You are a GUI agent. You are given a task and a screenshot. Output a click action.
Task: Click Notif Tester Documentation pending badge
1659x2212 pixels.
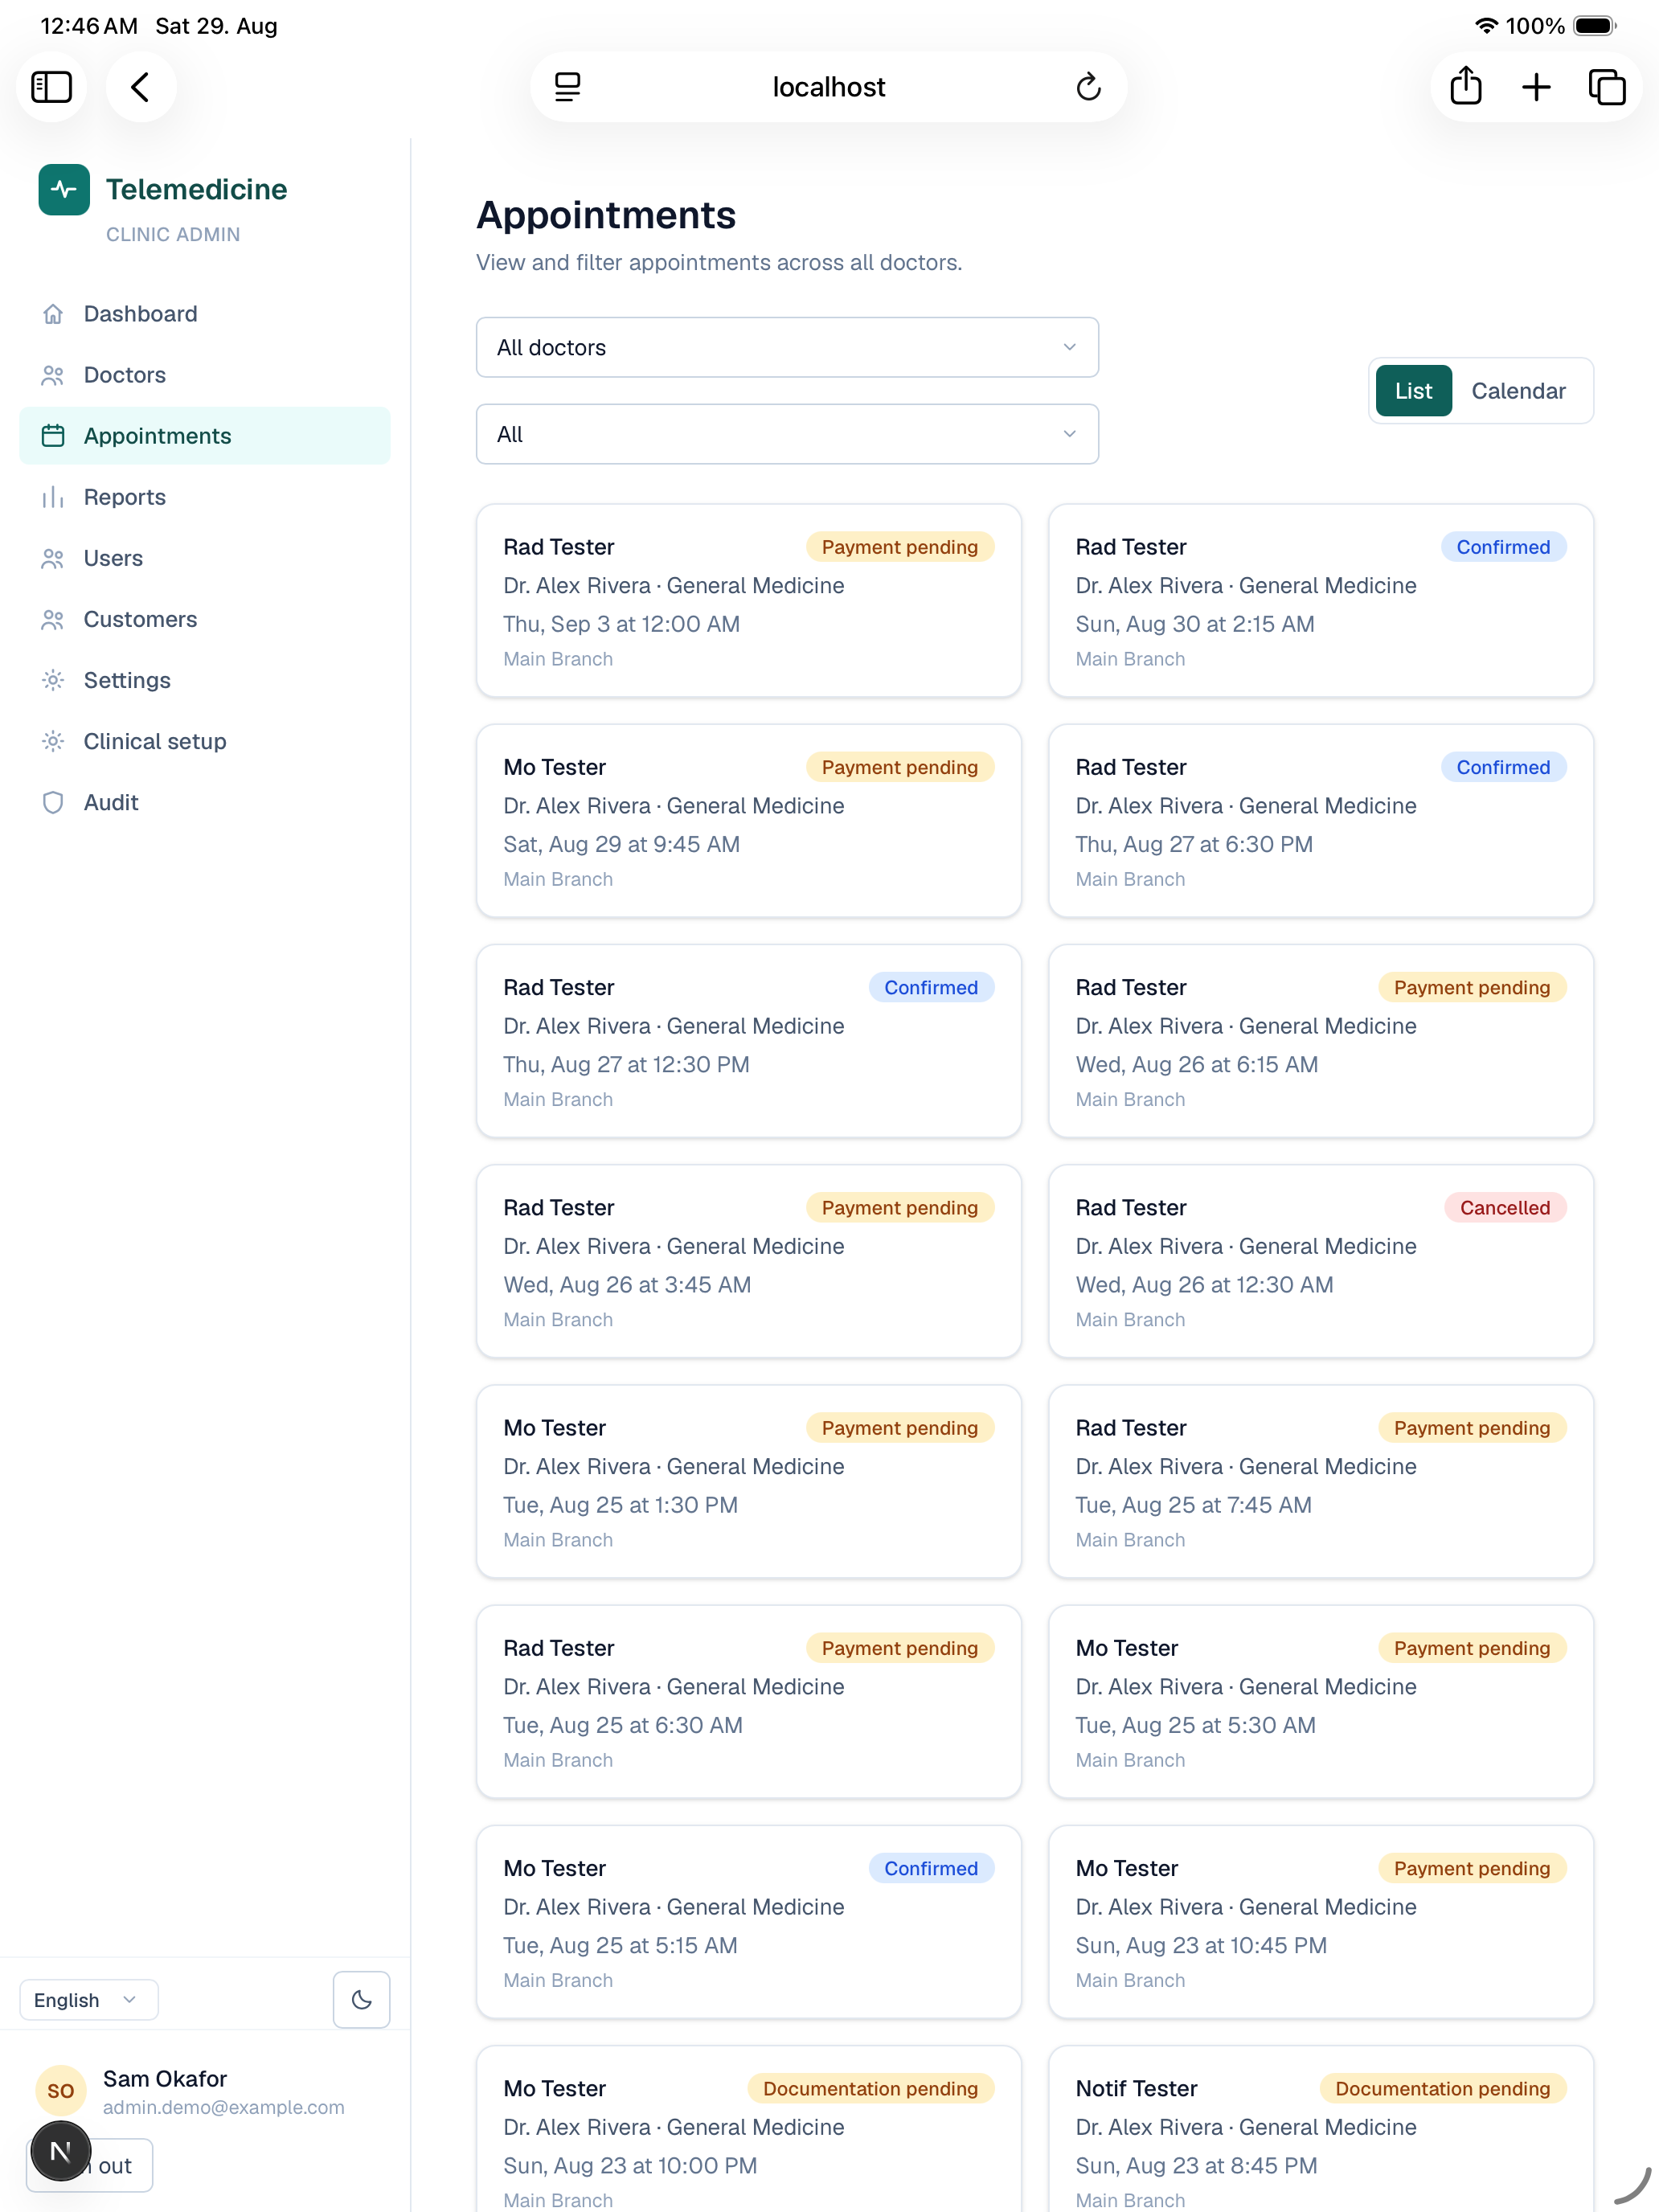pyautogui.click(x=1443, y=2089)
